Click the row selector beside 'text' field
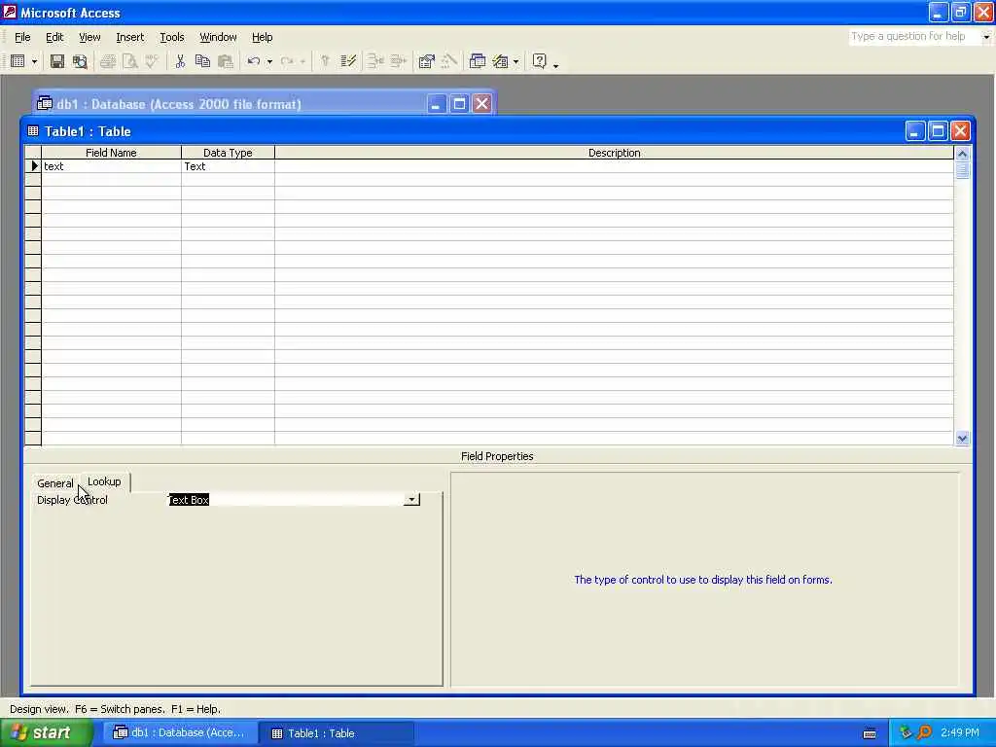Image resolution: width=996 pixels, height=747 pixels. click(x=33, y=166)
